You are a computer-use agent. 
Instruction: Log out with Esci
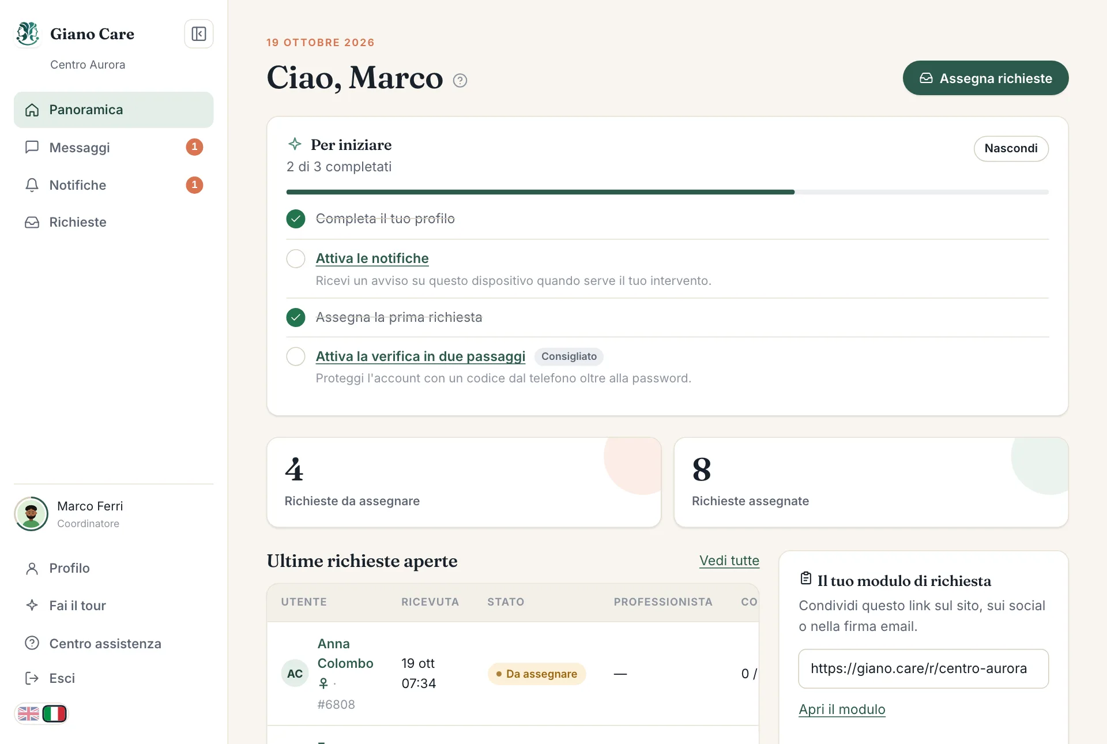[114, 678]
